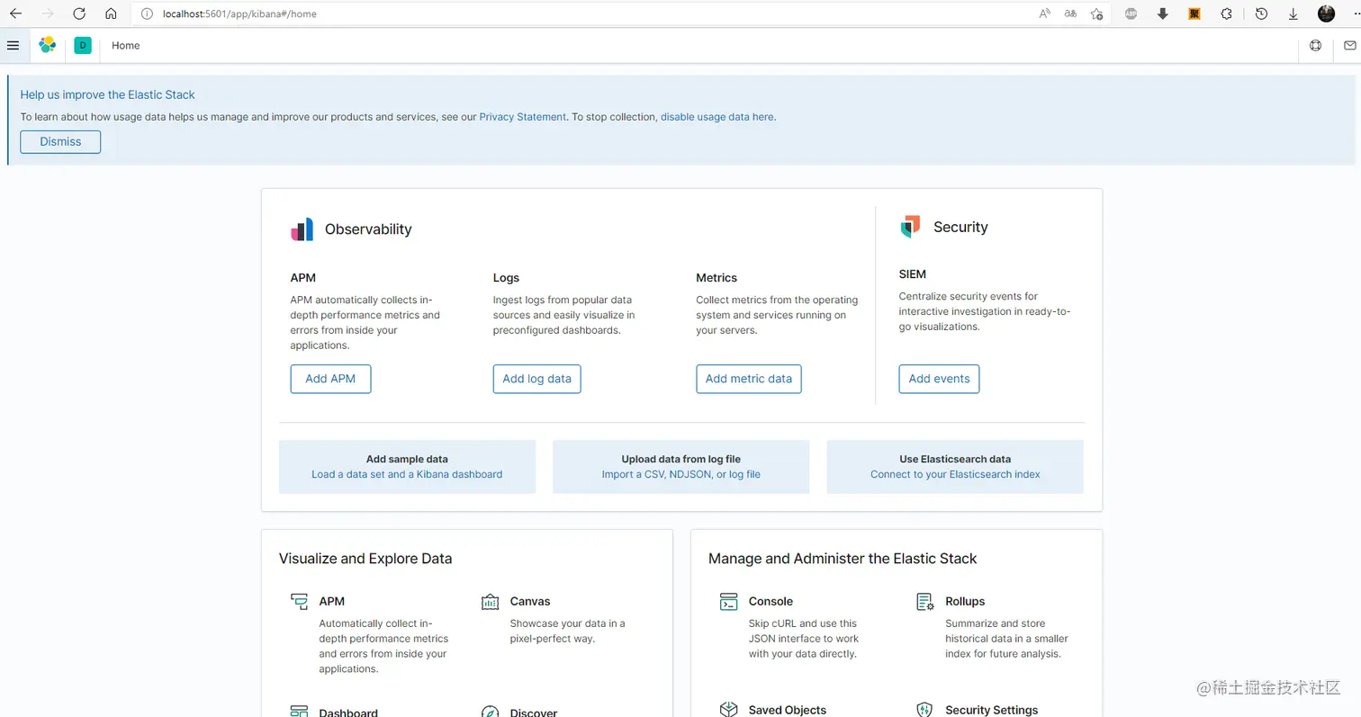Open the Kibana help menu icon

click(x=1316, y=45)
